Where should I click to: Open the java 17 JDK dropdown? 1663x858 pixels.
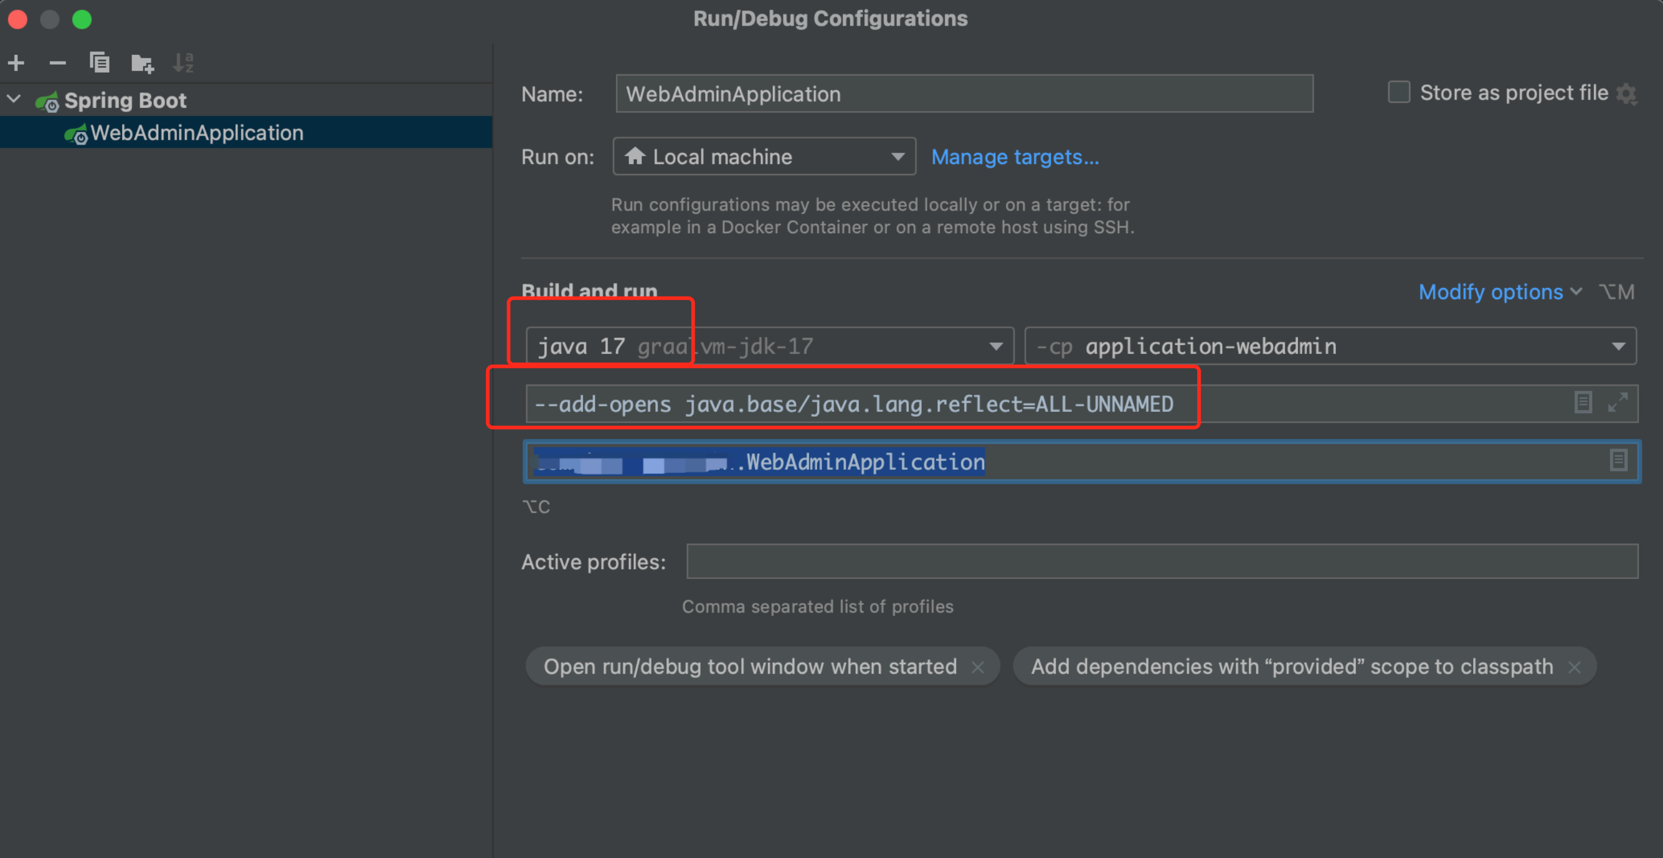(769, 346)
